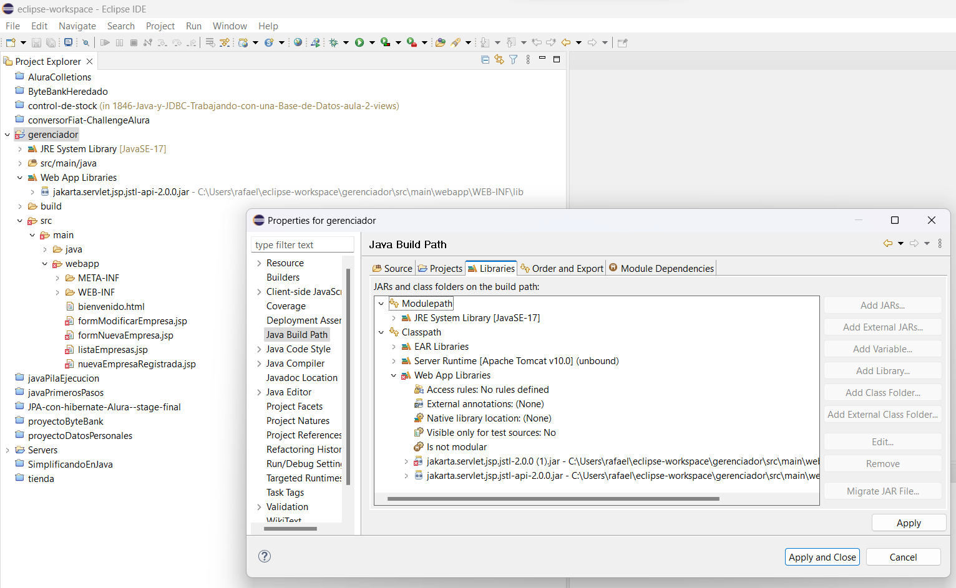Select listaEmpresas.jsp in Project Explorer

(x=112, y=350)
